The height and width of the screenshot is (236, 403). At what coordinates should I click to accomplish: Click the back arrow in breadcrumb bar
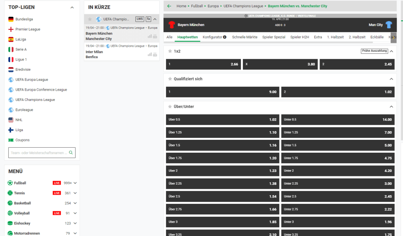tap(169, 6)
